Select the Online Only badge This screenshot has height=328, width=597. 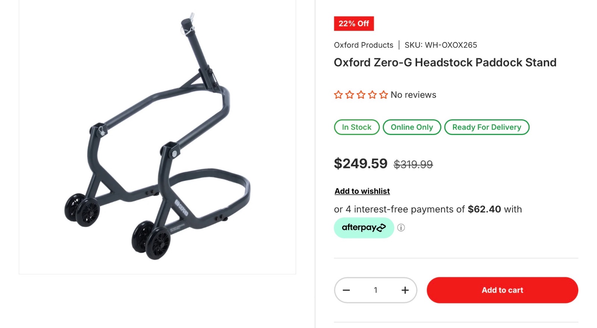pyautogui.click(x=412, y=127)
